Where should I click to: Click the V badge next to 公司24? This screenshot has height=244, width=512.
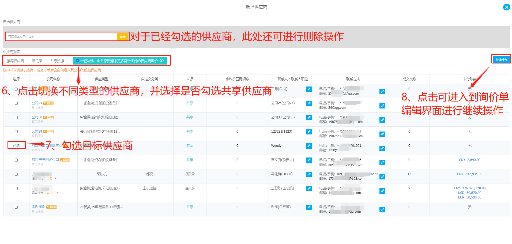[48, 103]
